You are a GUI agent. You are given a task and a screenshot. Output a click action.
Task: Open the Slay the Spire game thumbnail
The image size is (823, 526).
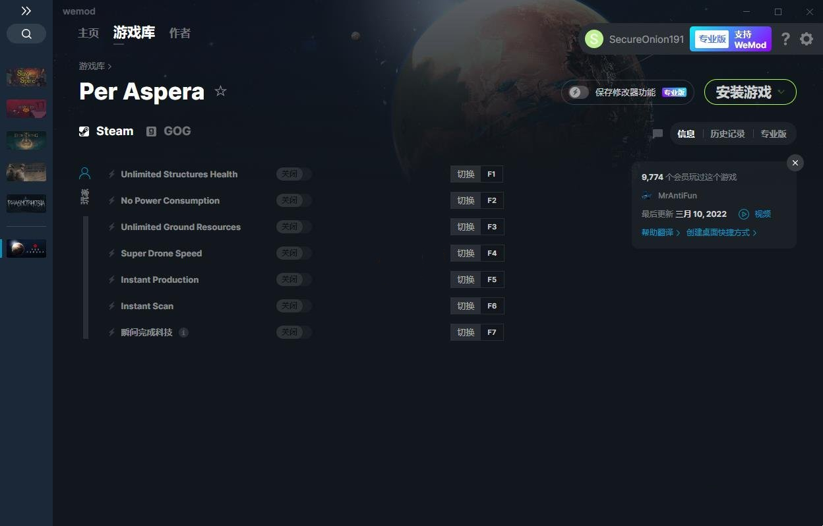point(26,77)
